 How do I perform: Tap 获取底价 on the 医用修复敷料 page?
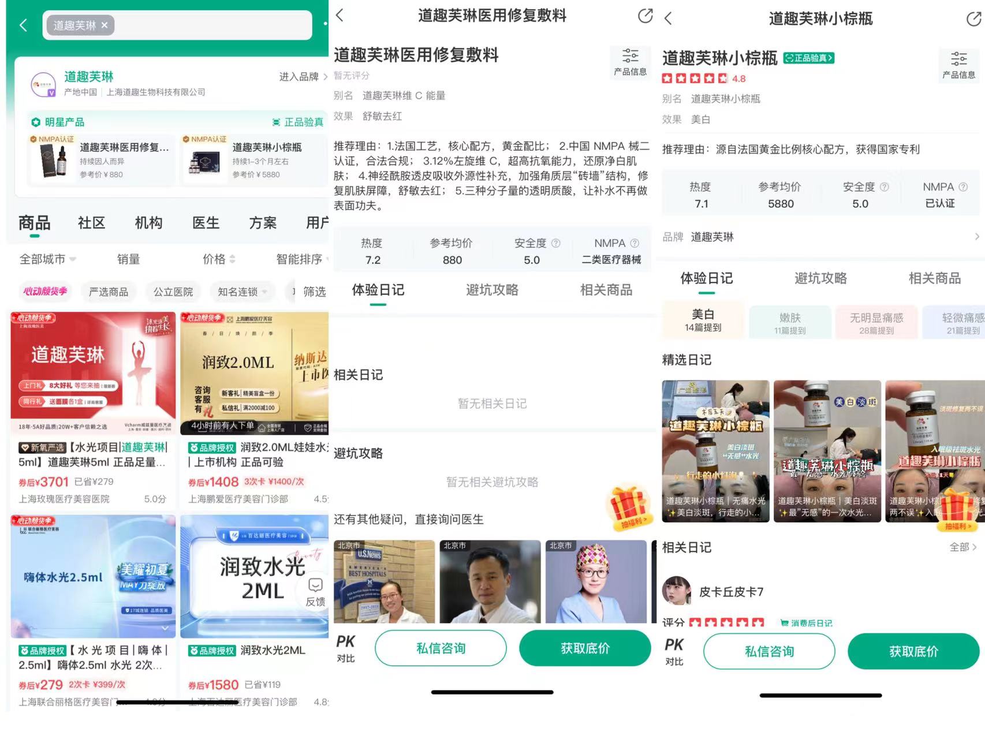(585, 648)
